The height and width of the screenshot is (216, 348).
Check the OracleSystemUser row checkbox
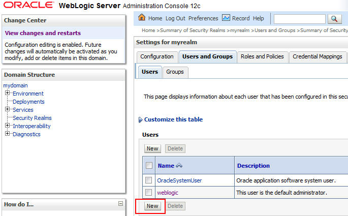coord(148,180)
